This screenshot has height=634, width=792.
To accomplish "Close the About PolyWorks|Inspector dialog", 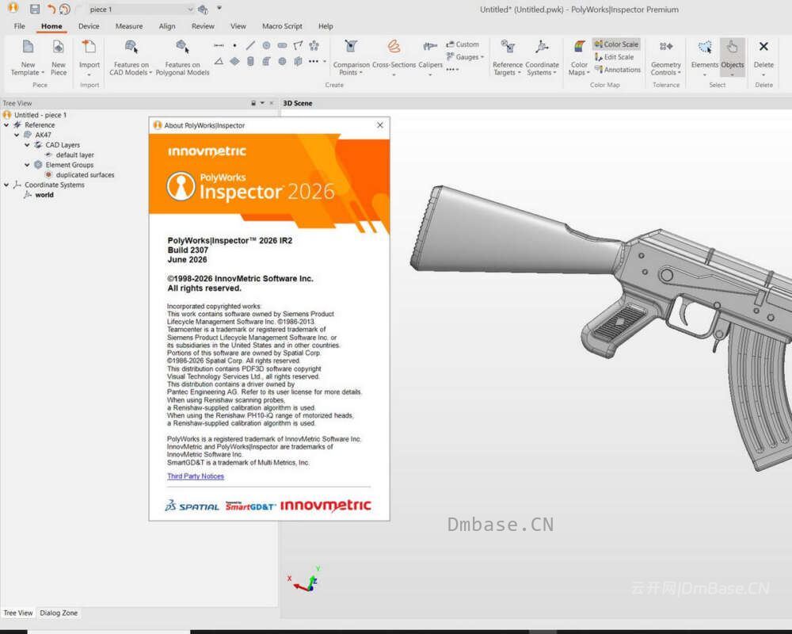I will [380, 125].
